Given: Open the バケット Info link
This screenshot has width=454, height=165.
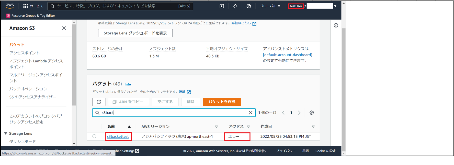Looking at the screenshot, I should click(128, 84).
